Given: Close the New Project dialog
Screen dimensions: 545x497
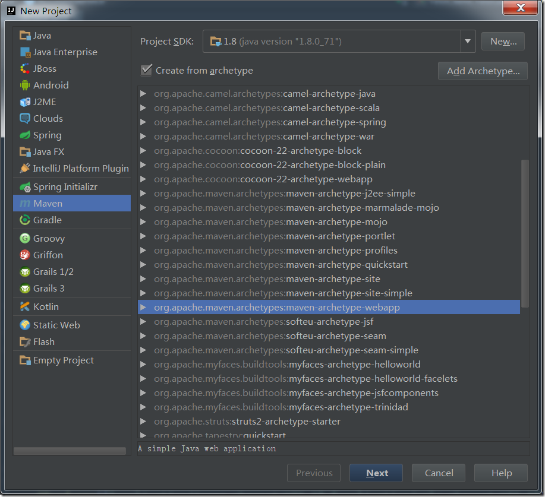Looking at the screenshot, I should (520, 8).
